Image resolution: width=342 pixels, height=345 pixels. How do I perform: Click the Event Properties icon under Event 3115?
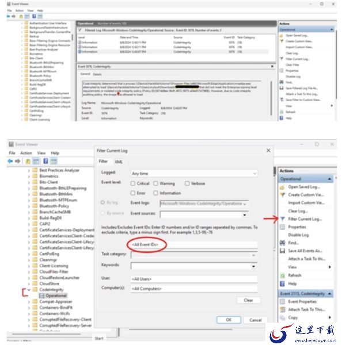click(x=282, y=301)
